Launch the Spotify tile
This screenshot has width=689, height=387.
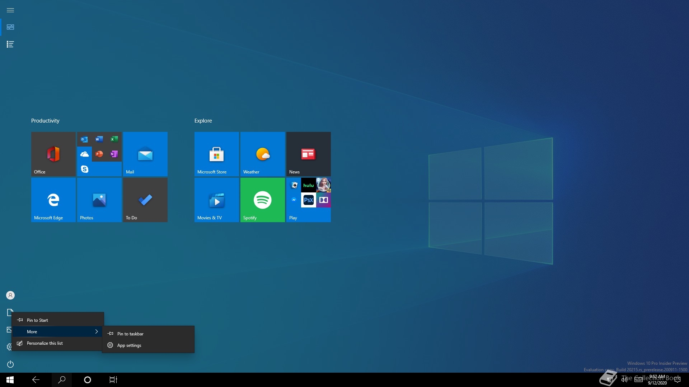pyautogui.click(x=262, y=200)
